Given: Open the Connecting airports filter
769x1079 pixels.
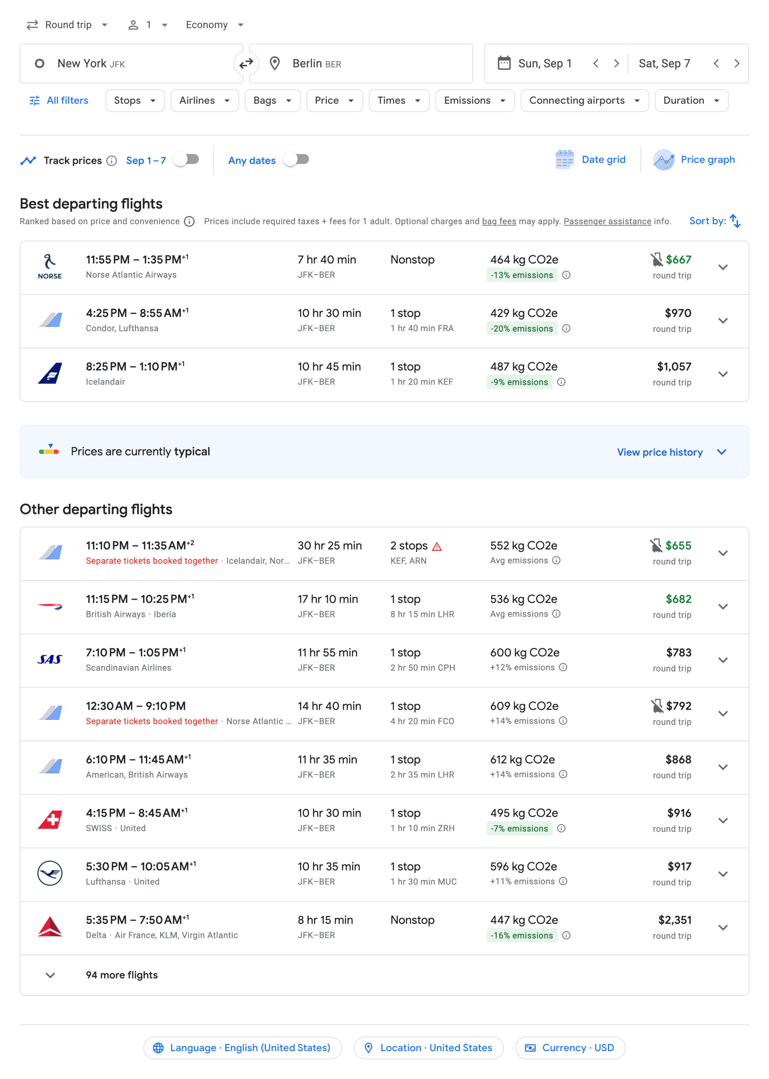Looking at the screenshot, I should point(585,101).
